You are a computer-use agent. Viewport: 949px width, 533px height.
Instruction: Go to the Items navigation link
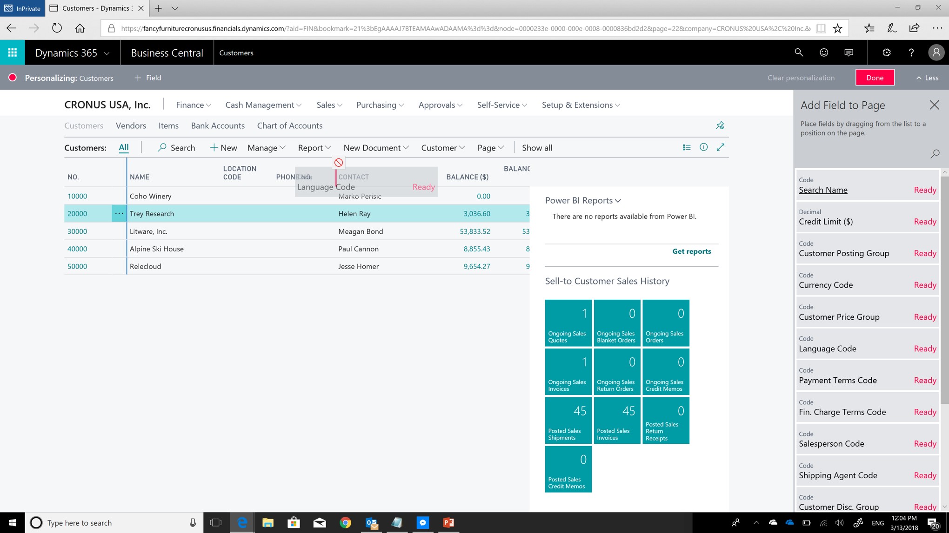[168, 125]
